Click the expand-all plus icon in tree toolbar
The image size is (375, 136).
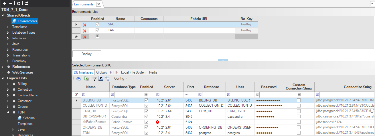tap(4, 3)
